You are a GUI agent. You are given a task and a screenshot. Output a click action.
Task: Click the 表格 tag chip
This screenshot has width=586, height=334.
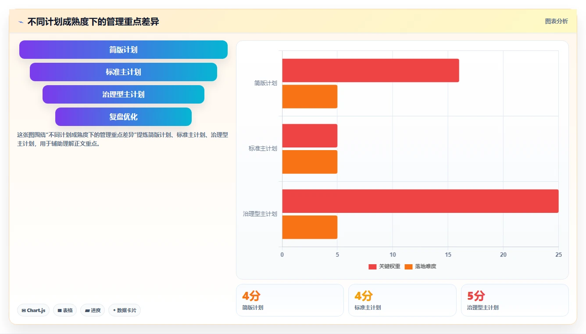[65, 310]
